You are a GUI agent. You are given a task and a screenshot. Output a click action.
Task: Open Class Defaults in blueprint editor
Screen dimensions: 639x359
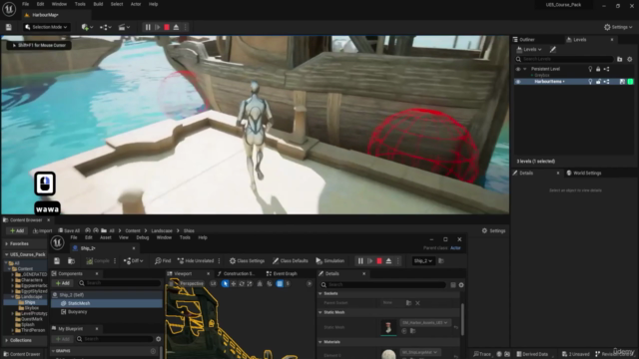pos(291,261)
